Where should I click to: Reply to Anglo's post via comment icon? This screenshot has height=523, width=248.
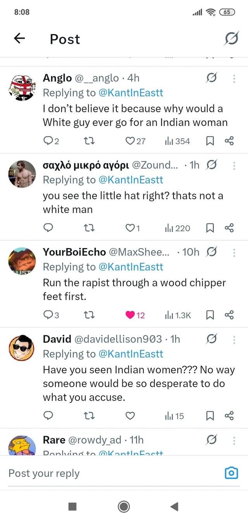(x=48, y=141)
